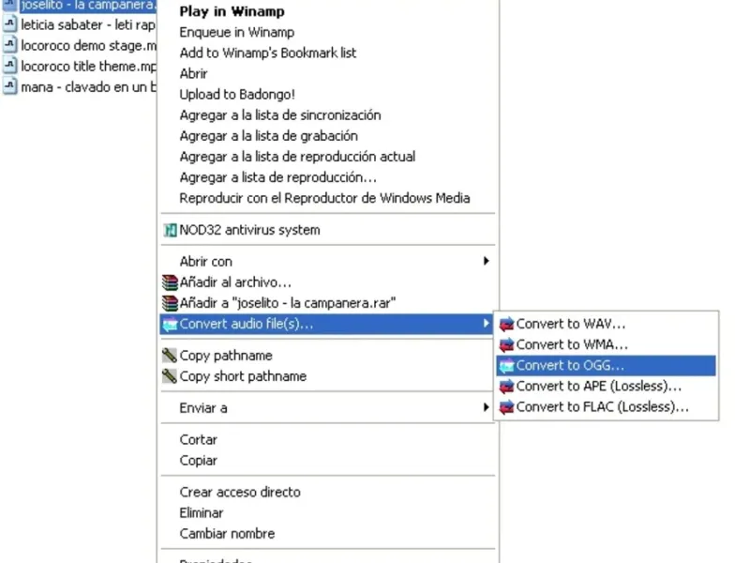Screen dimensions: 750x563
Task: Select Upload to Badongo!
Action: tap(237, 95)
